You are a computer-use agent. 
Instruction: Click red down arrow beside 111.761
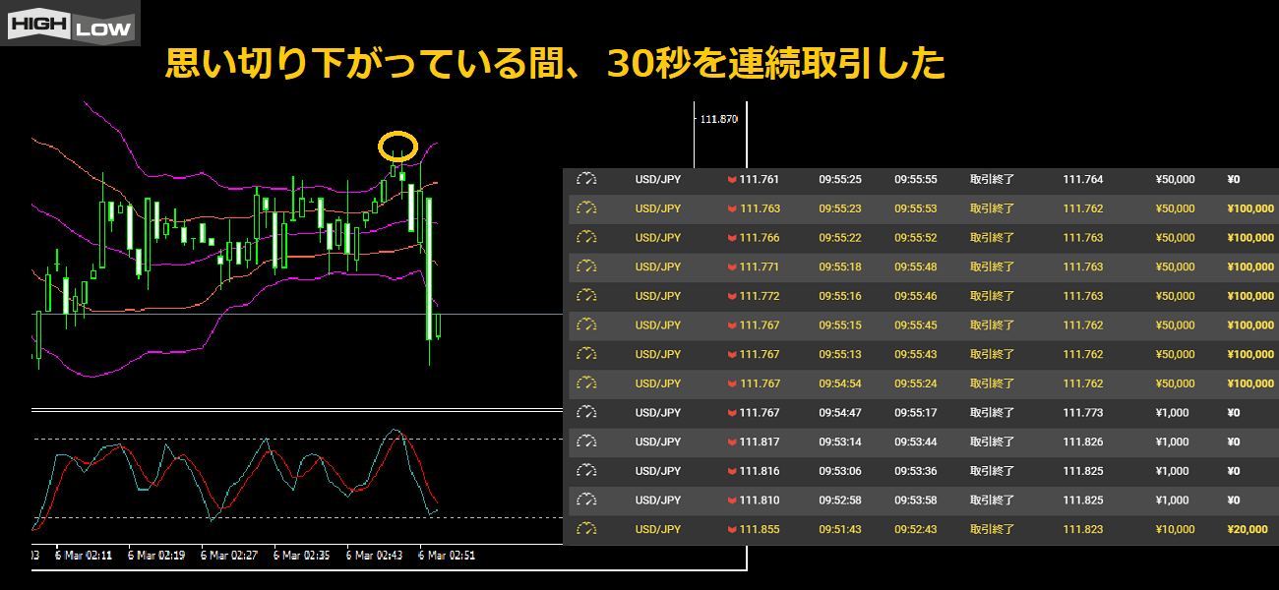click(x=731, y=180)
